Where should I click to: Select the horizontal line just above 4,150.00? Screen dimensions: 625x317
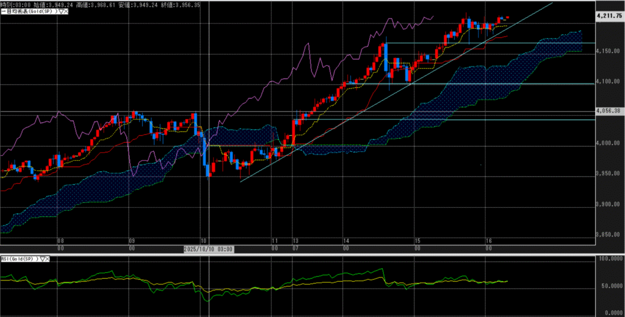488,43
